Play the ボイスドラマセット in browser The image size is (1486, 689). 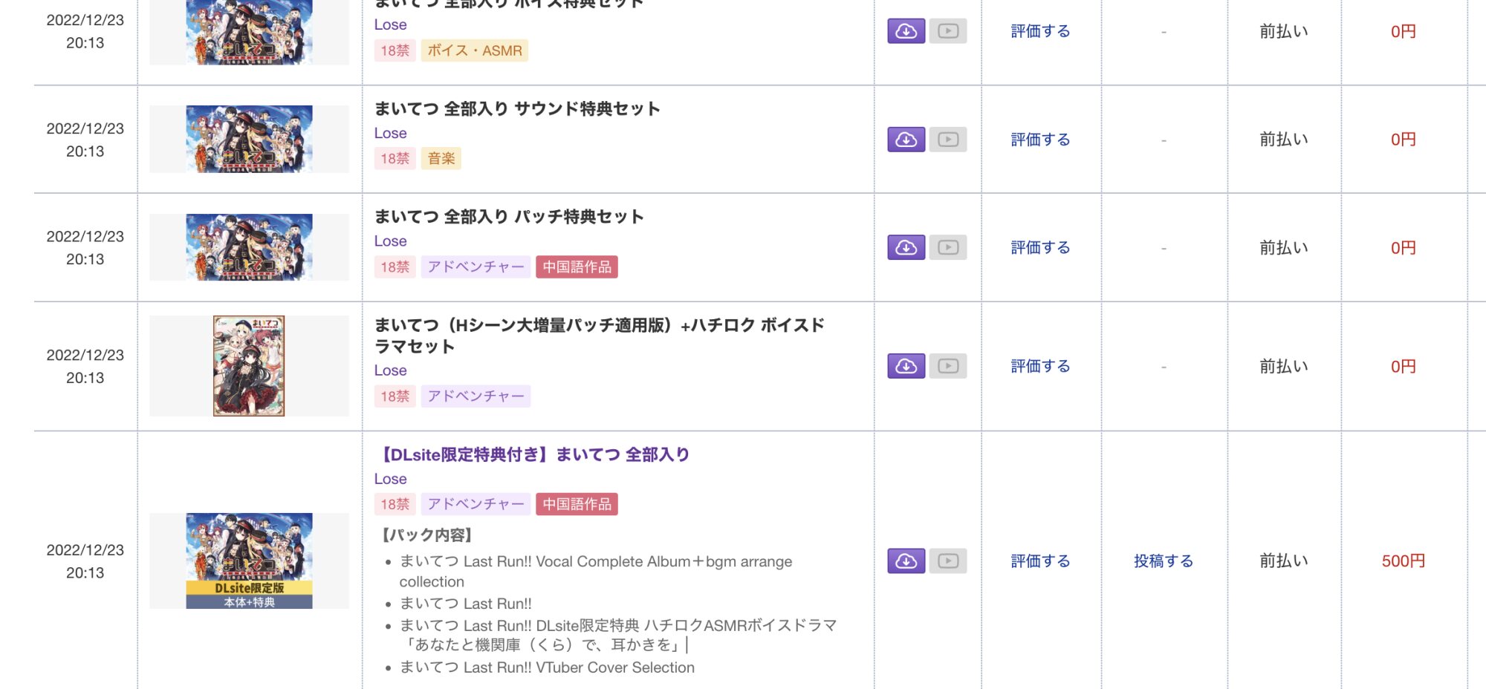click(947, 366)
